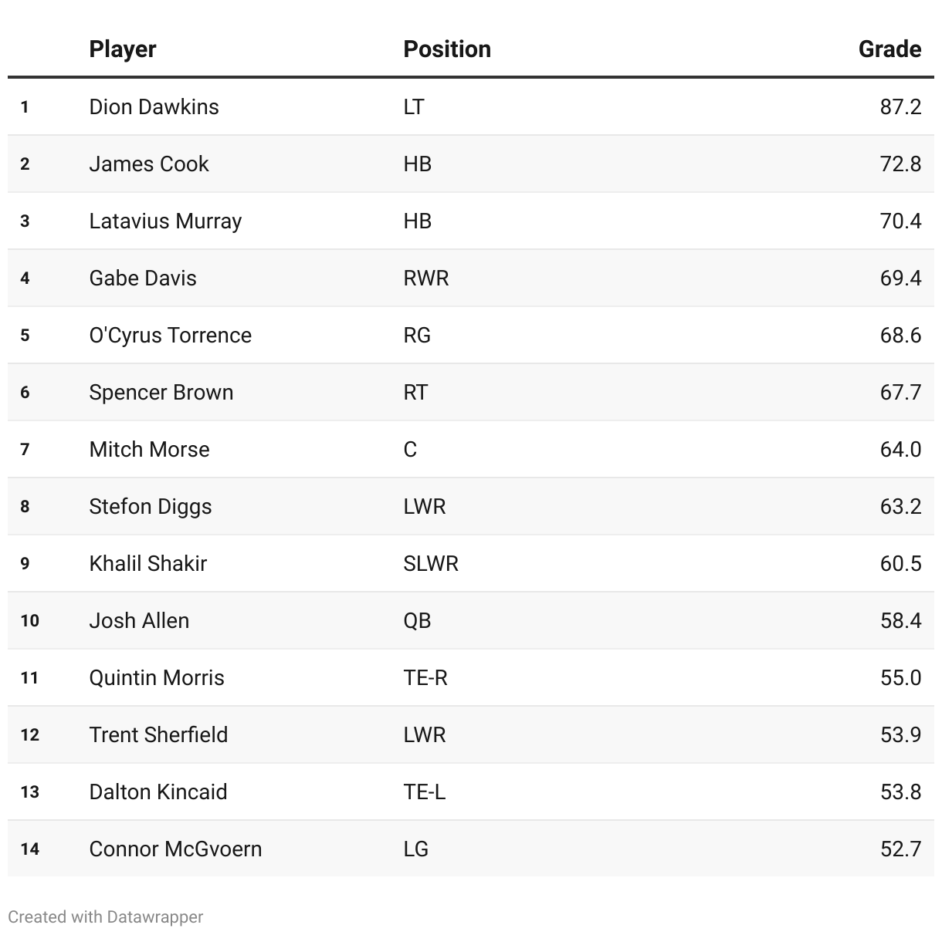Select the Connor McGvoern row name

[175, 849]
